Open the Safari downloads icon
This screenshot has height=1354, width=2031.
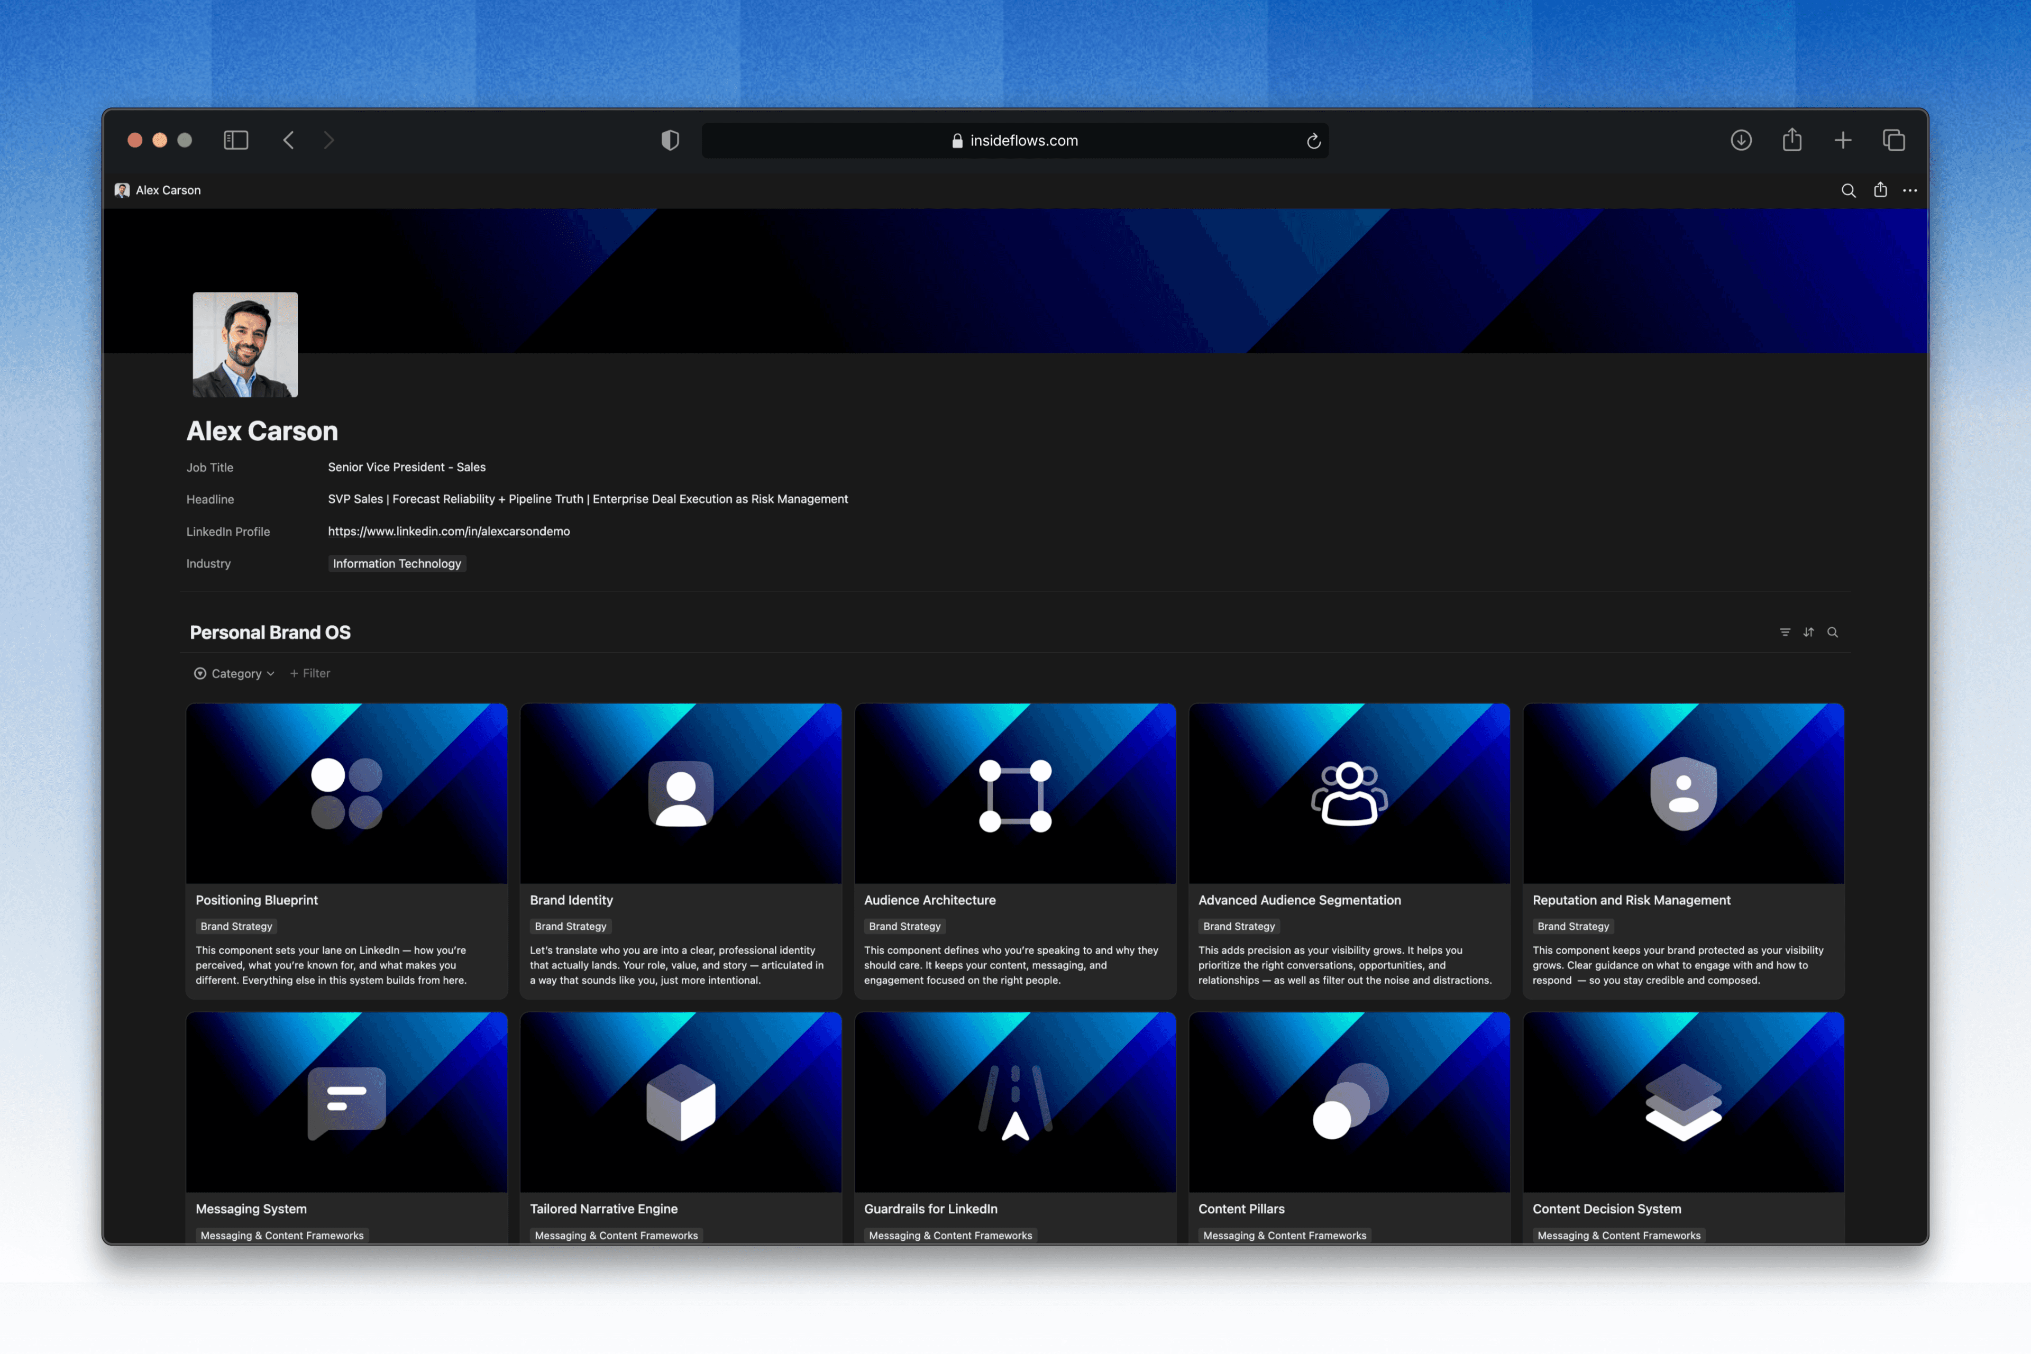tap(1741, 140)
